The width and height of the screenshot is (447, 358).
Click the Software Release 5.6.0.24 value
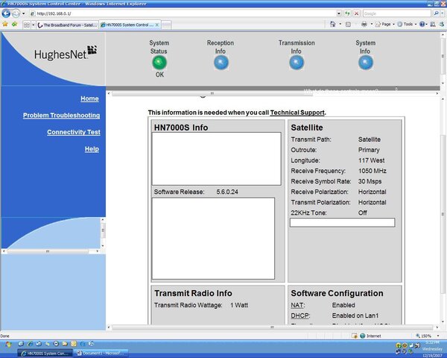pos(227,192)
